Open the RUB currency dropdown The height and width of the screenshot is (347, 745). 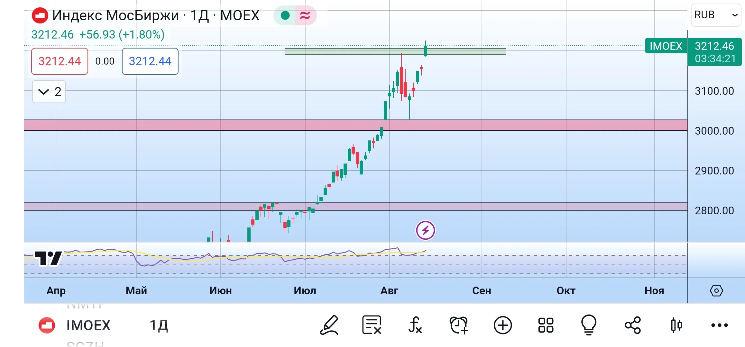click(716, 15)
